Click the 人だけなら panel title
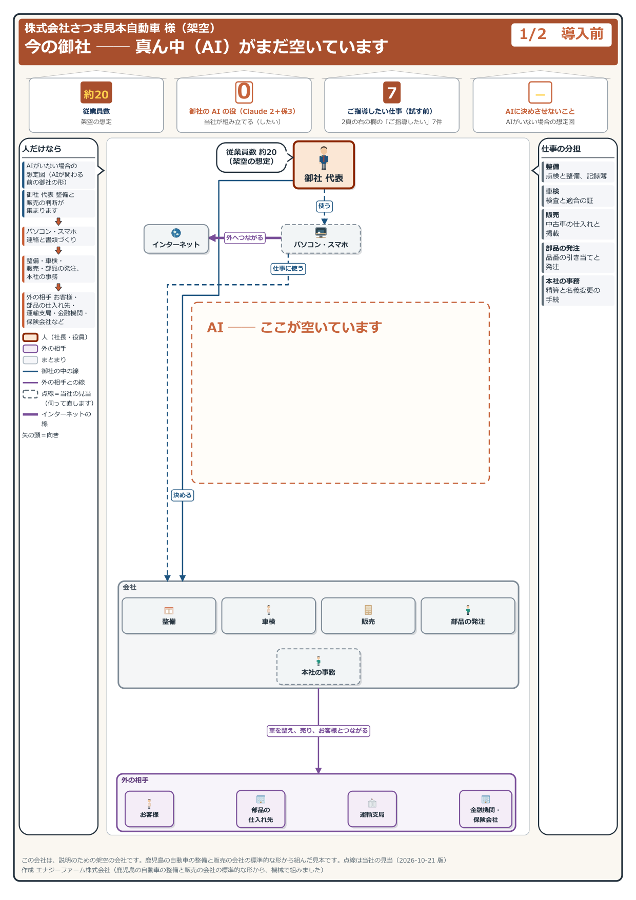This screenshot has height=900, width=636. pyautogui.click(x=42, y=149)
